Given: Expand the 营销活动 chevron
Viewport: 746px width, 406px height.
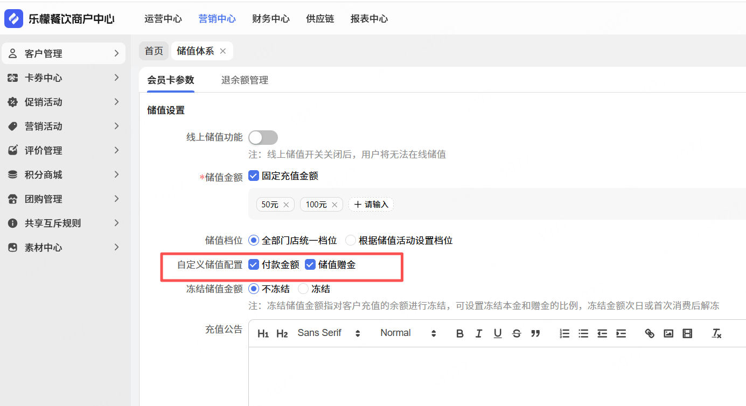Looking at the screenshot, I should (117, 126).
